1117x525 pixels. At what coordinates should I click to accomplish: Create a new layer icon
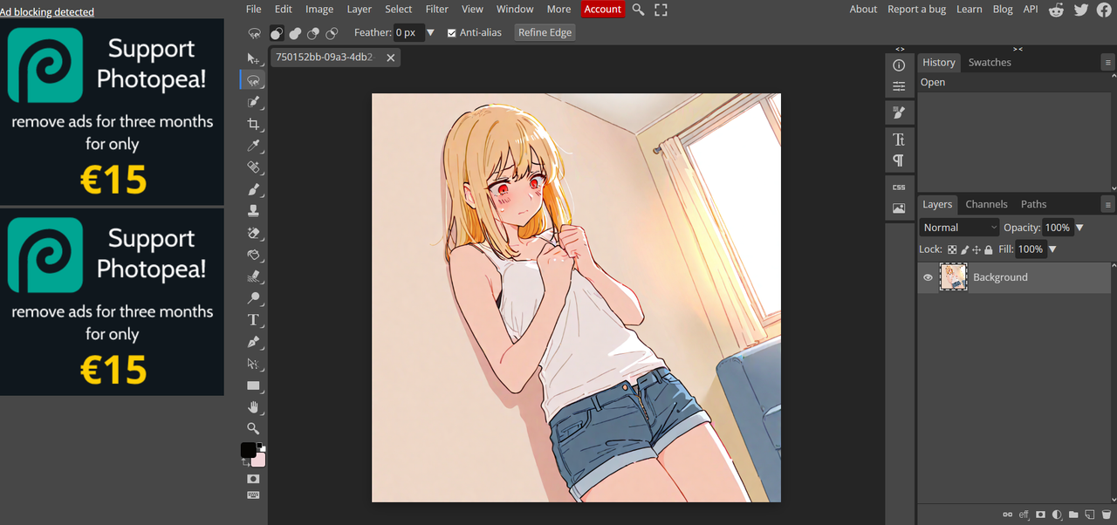tap(1090, 515)
